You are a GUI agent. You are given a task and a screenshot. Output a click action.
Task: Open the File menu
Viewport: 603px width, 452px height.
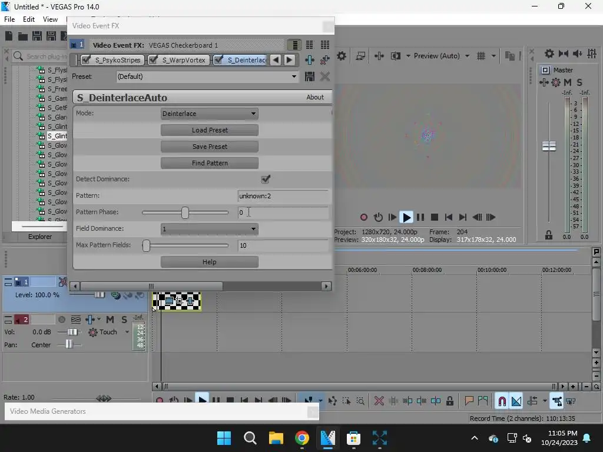coord(9,19)
